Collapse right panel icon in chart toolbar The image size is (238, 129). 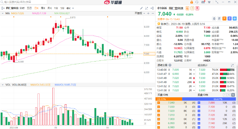pos(152,8)
